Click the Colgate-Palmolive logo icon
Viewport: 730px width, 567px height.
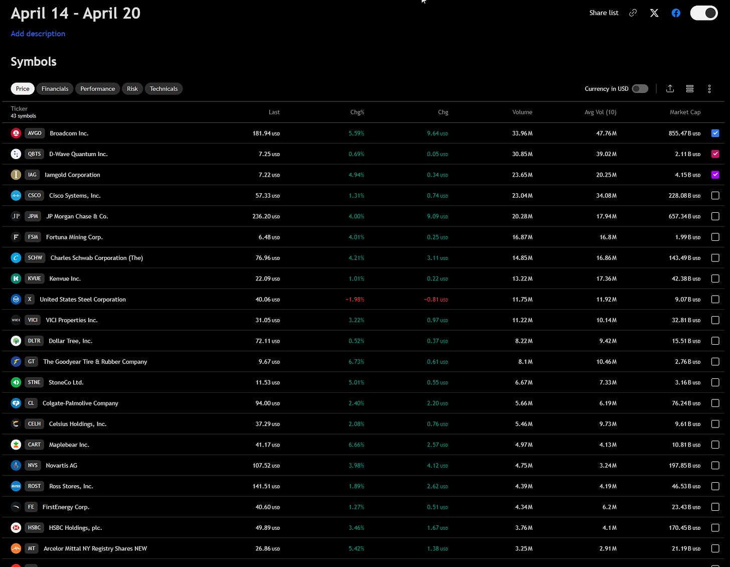pyautogui.click(x=16, y=403)
